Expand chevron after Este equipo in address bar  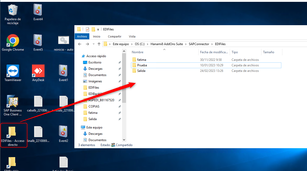pos(132,44)
